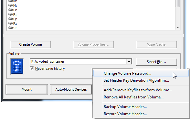Select the N: drive icon
Image resolution: width=190 pixels, height=119 pixels.
pyautogui.click(x=10, y=5)
